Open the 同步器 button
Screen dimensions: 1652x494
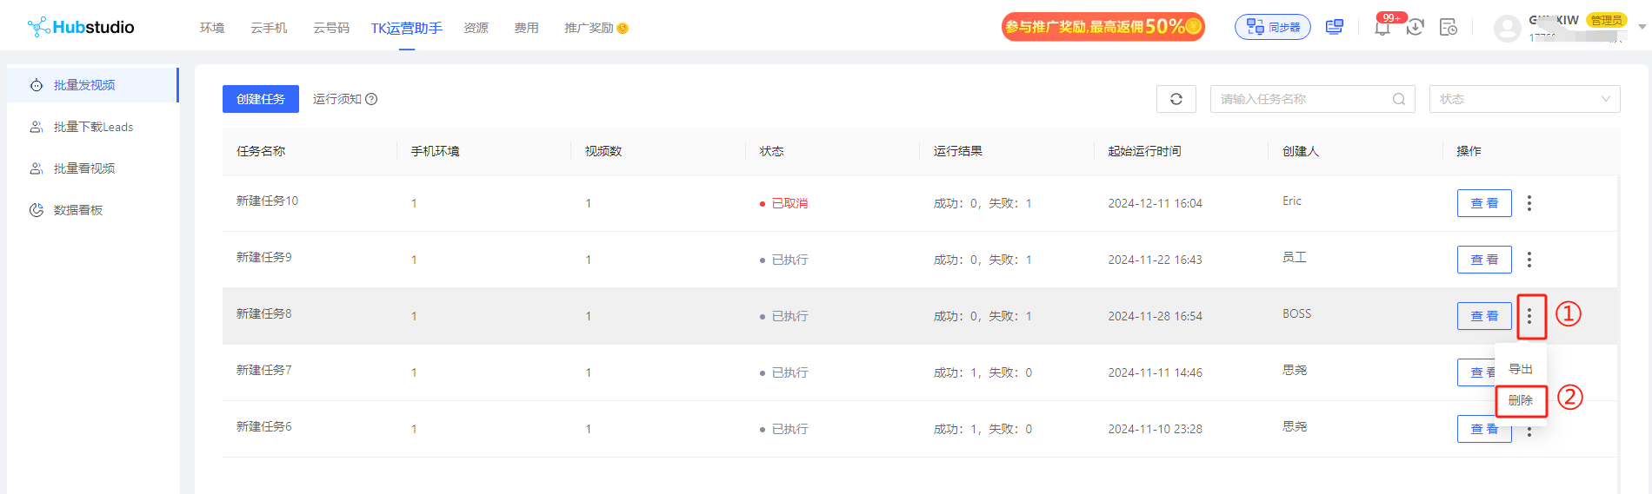tap(1273, 27)
